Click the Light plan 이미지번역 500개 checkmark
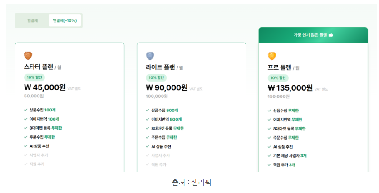 pyautogui.click(x=148, y=119)
